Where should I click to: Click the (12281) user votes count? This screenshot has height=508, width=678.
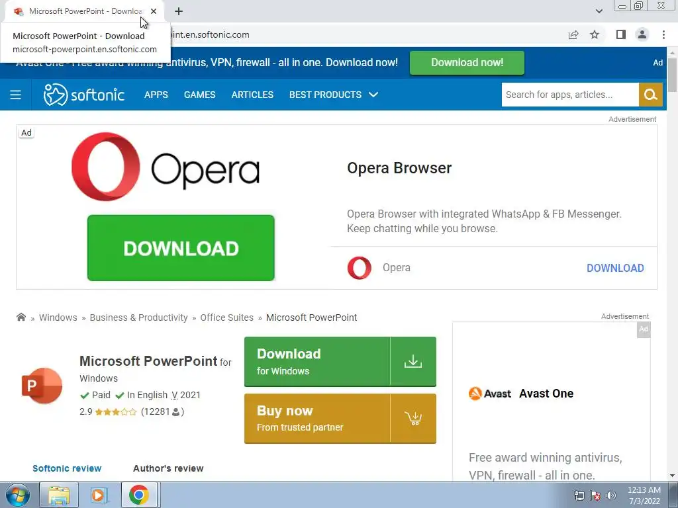163,411
